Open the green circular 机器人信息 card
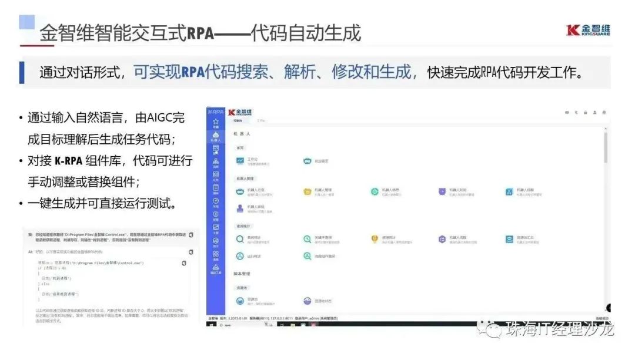 pos(386,191)
